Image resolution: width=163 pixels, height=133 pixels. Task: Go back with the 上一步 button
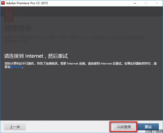tap(15, 127)
